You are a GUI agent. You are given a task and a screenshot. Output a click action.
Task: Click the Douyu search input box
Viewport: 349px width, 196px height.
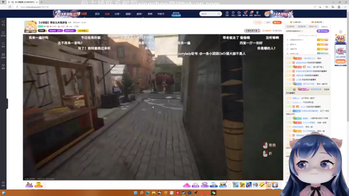209,14
